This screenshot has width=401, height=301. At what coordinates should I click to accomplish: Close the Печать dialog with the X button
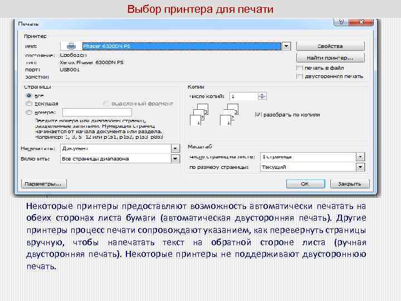[x=361, y=22]
